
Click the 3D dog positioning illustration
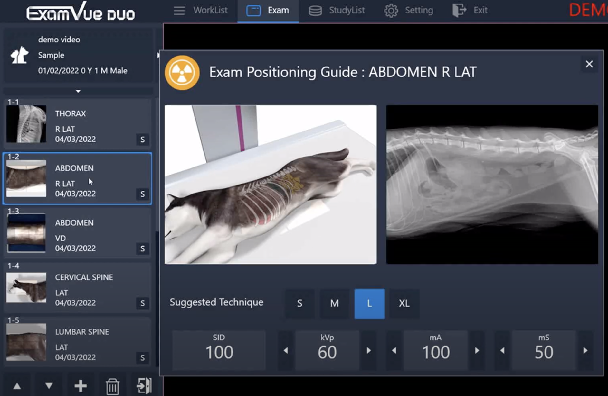pos(271,184)
